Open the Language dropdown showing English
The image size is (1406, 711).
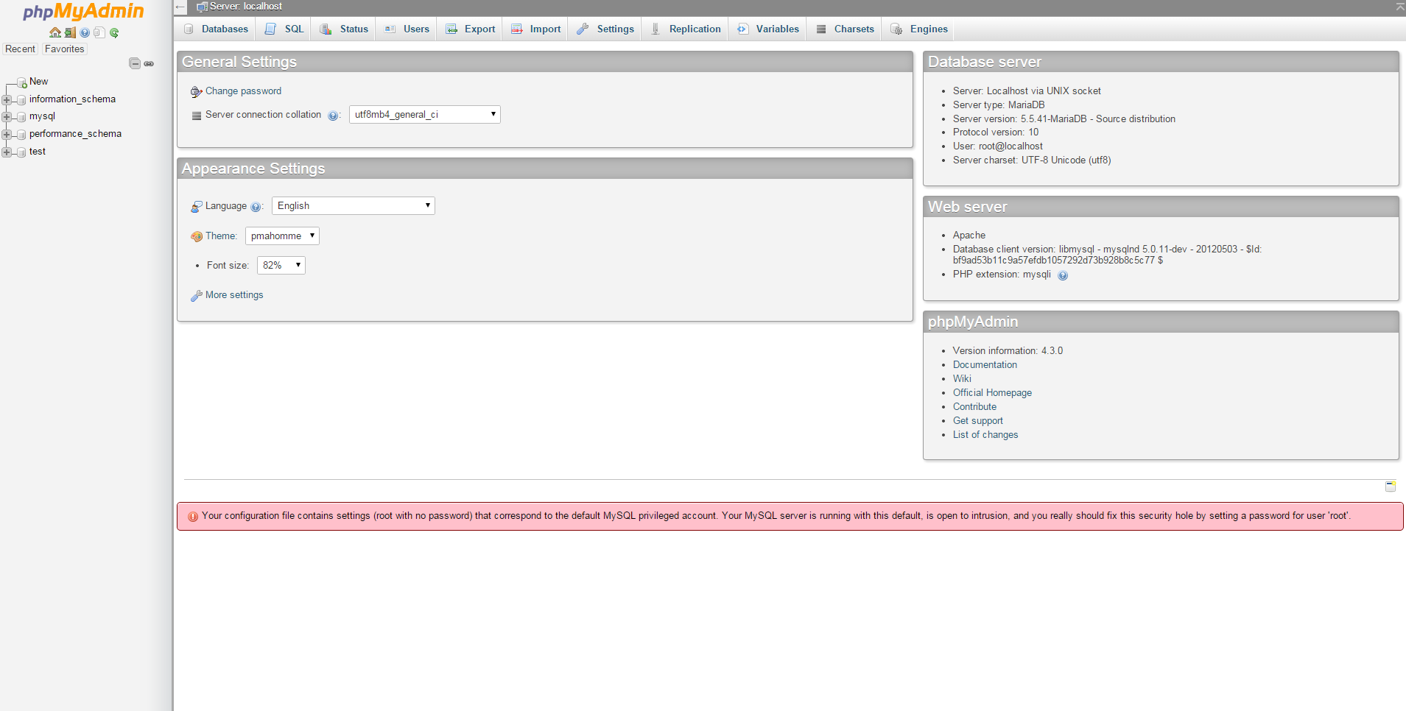point(354,205)
